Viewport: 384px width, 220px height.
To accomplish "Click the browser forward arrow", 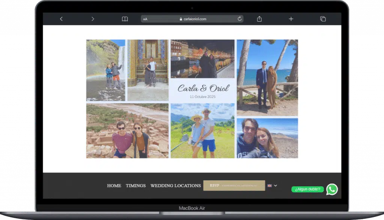I will (93, 19).
